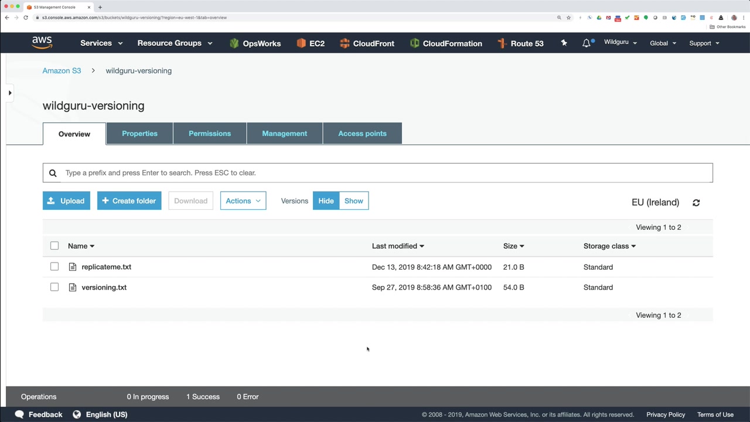Click the Amazon S3 breadcrumb link
The image size is (750, 422).
tap(62, 71)
